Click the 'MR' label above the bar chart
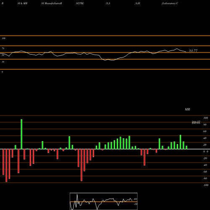Screen dimensions: 210x210 click(x=187, y=109)
